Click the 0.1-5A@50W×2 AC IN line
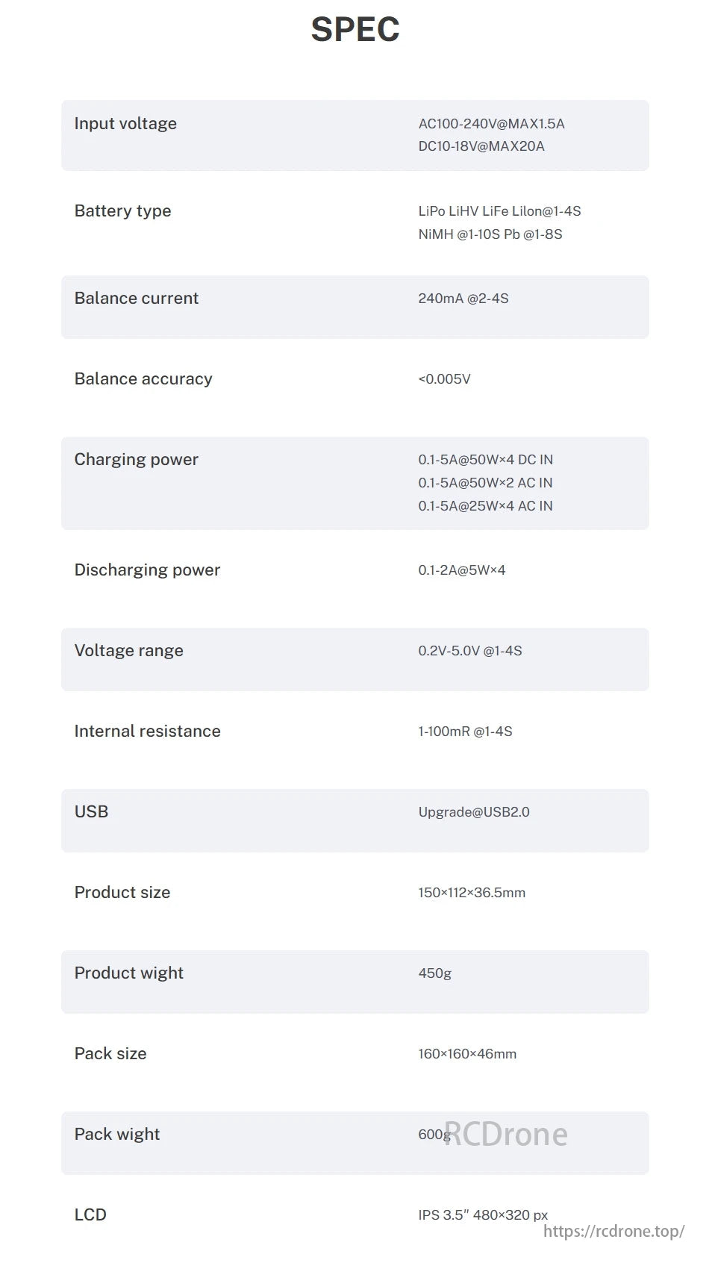The image size is (712, 1266). tap(485, 483)
